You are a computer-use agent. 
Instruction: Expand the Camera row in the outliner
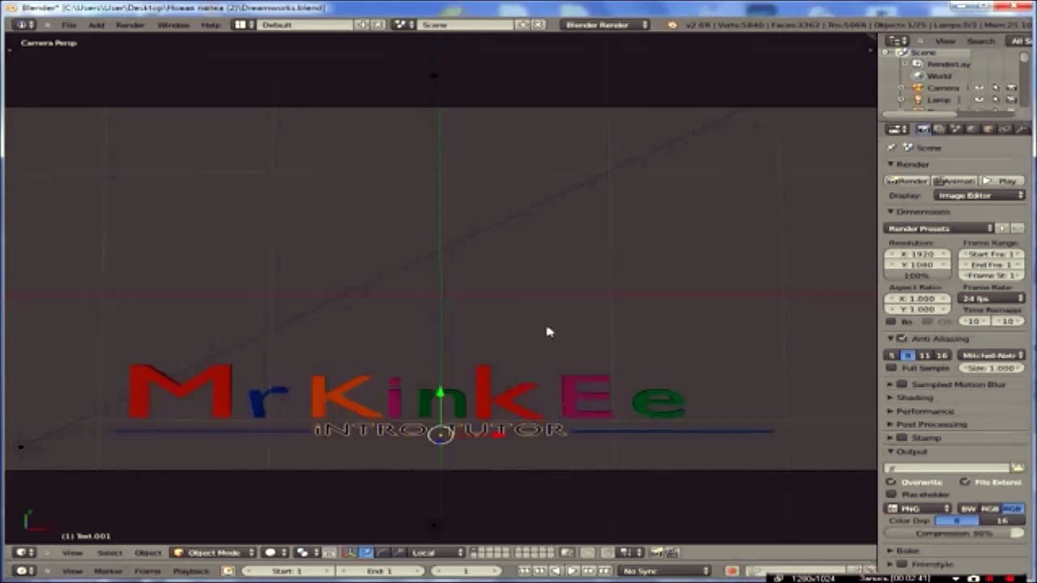[901, 87]
